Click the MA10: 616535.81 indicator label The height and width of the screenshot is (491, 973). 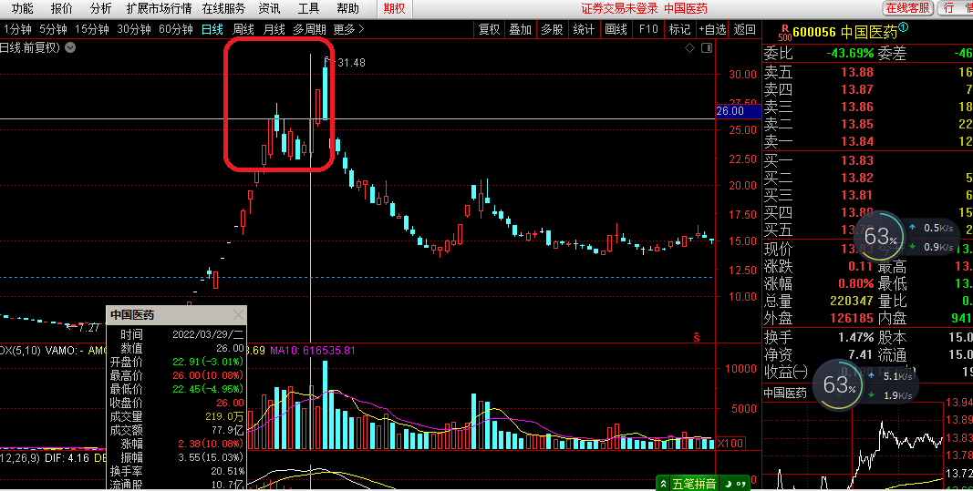[x=312, y=351]
